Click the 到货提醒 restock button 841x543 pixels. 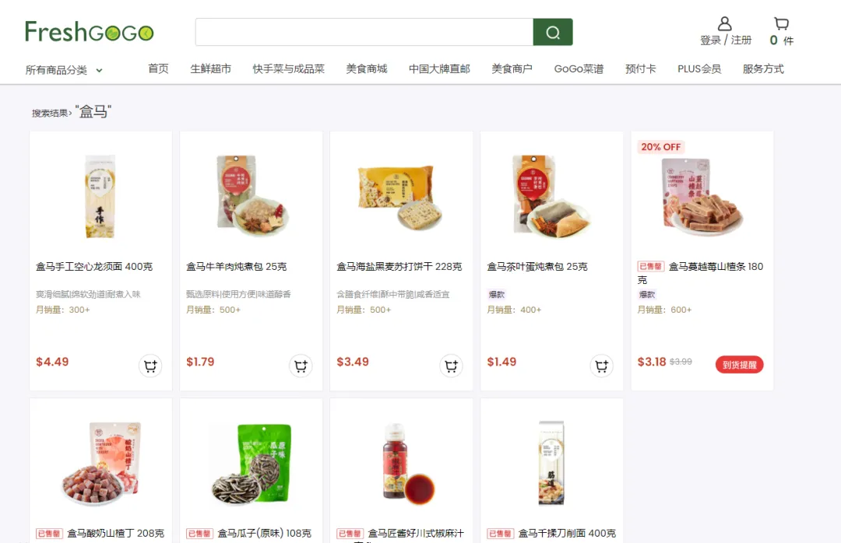[739, 365]
